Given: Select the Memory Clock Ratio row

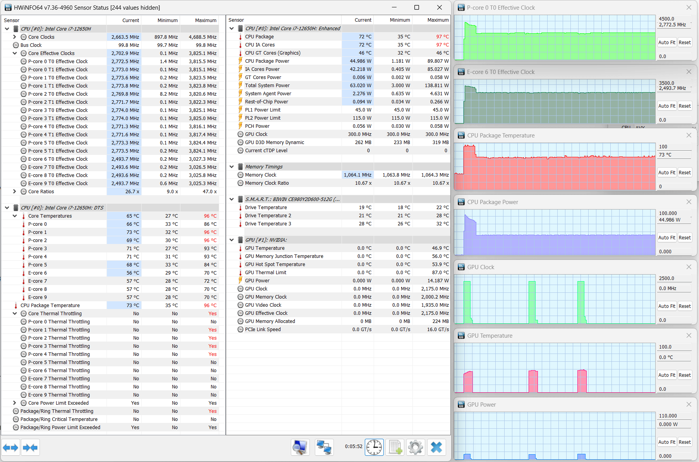Looking at the screenshot, I should tap(338, 183).
